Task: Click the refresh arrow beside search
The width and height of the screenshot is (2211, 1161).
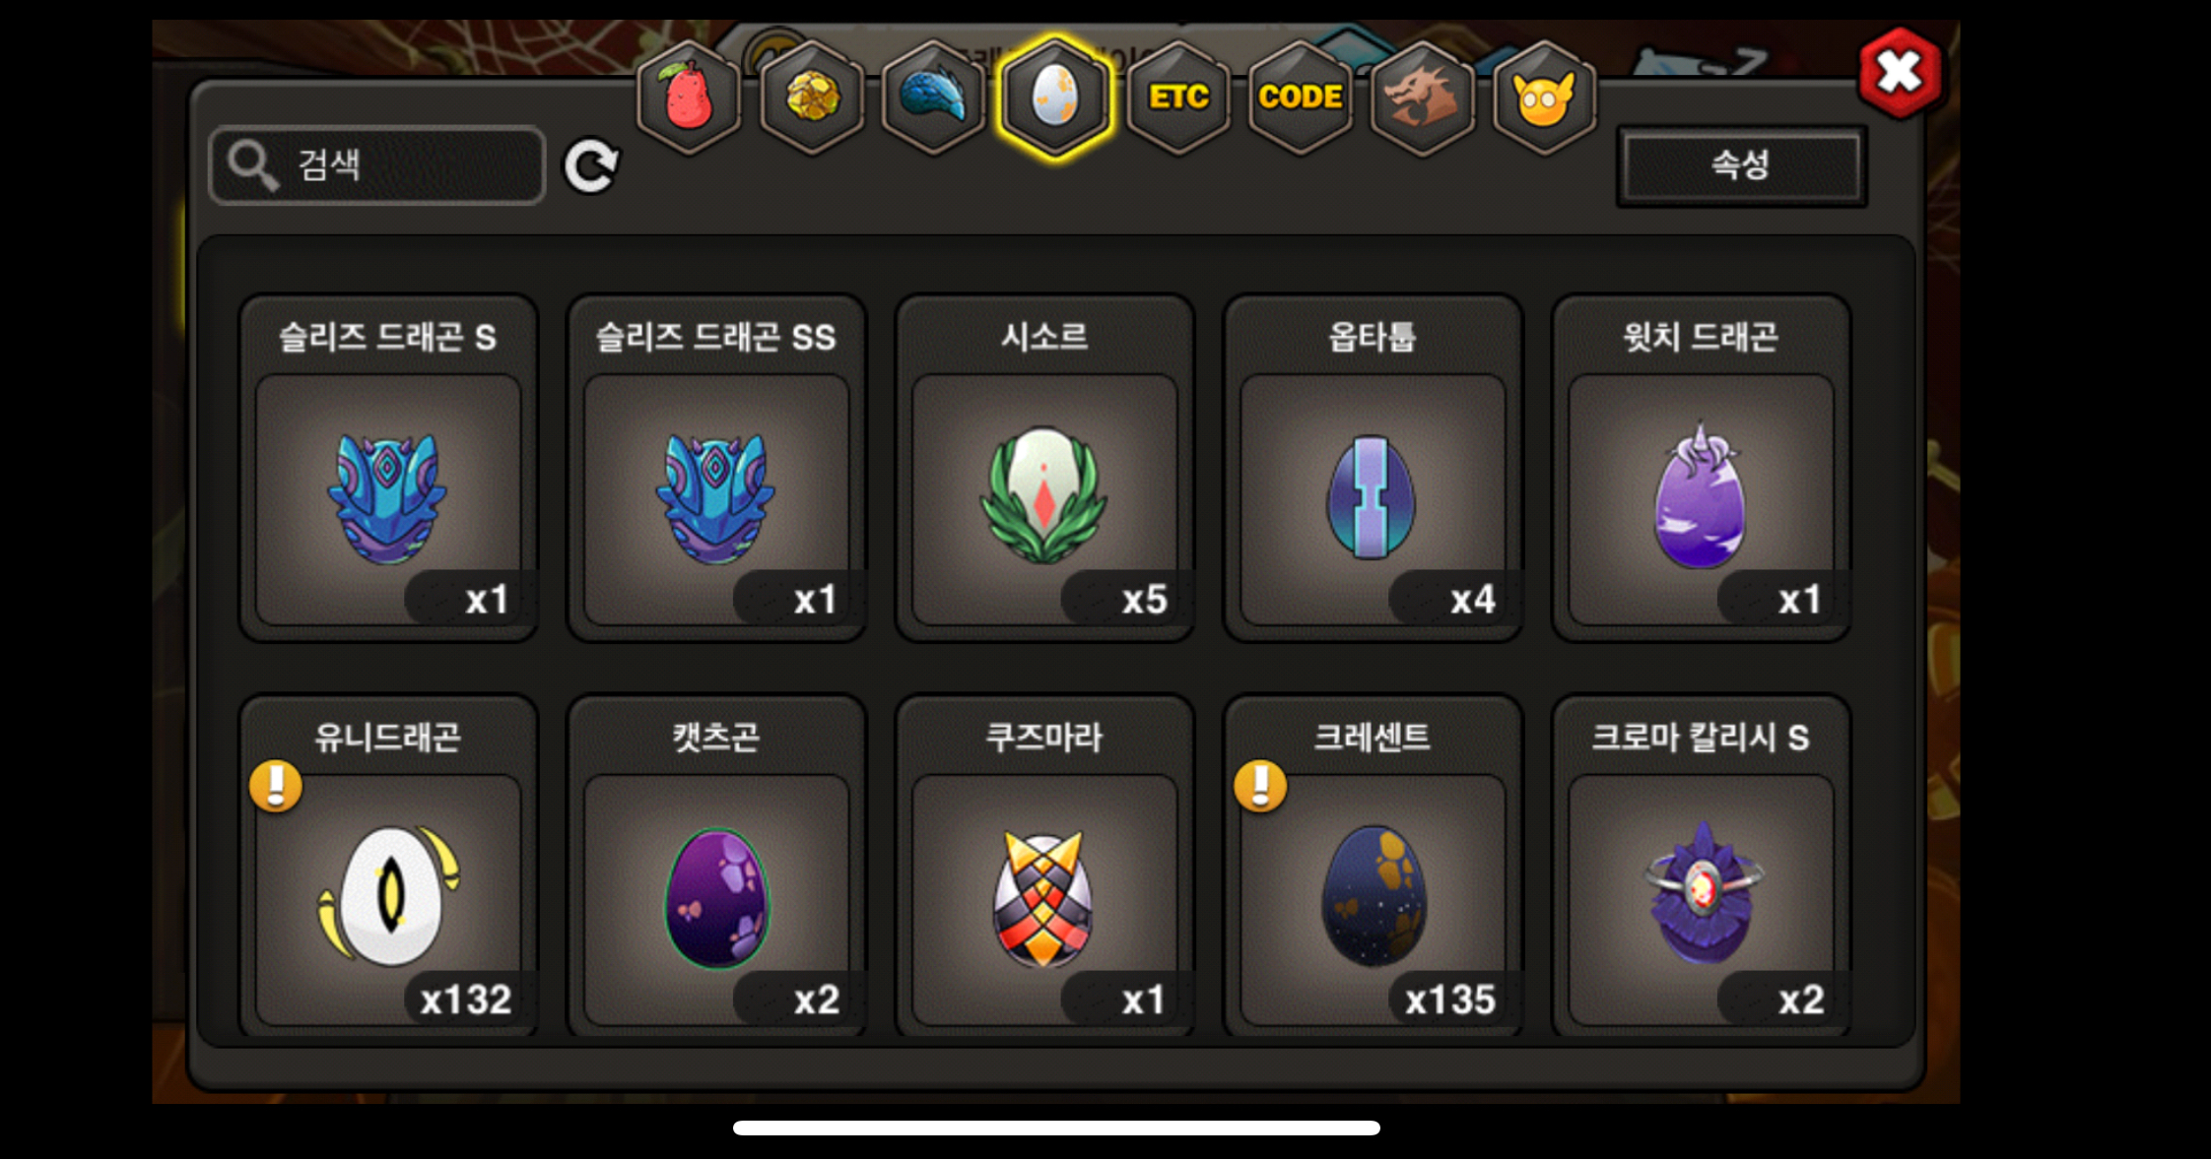Action: coord(591,165)
